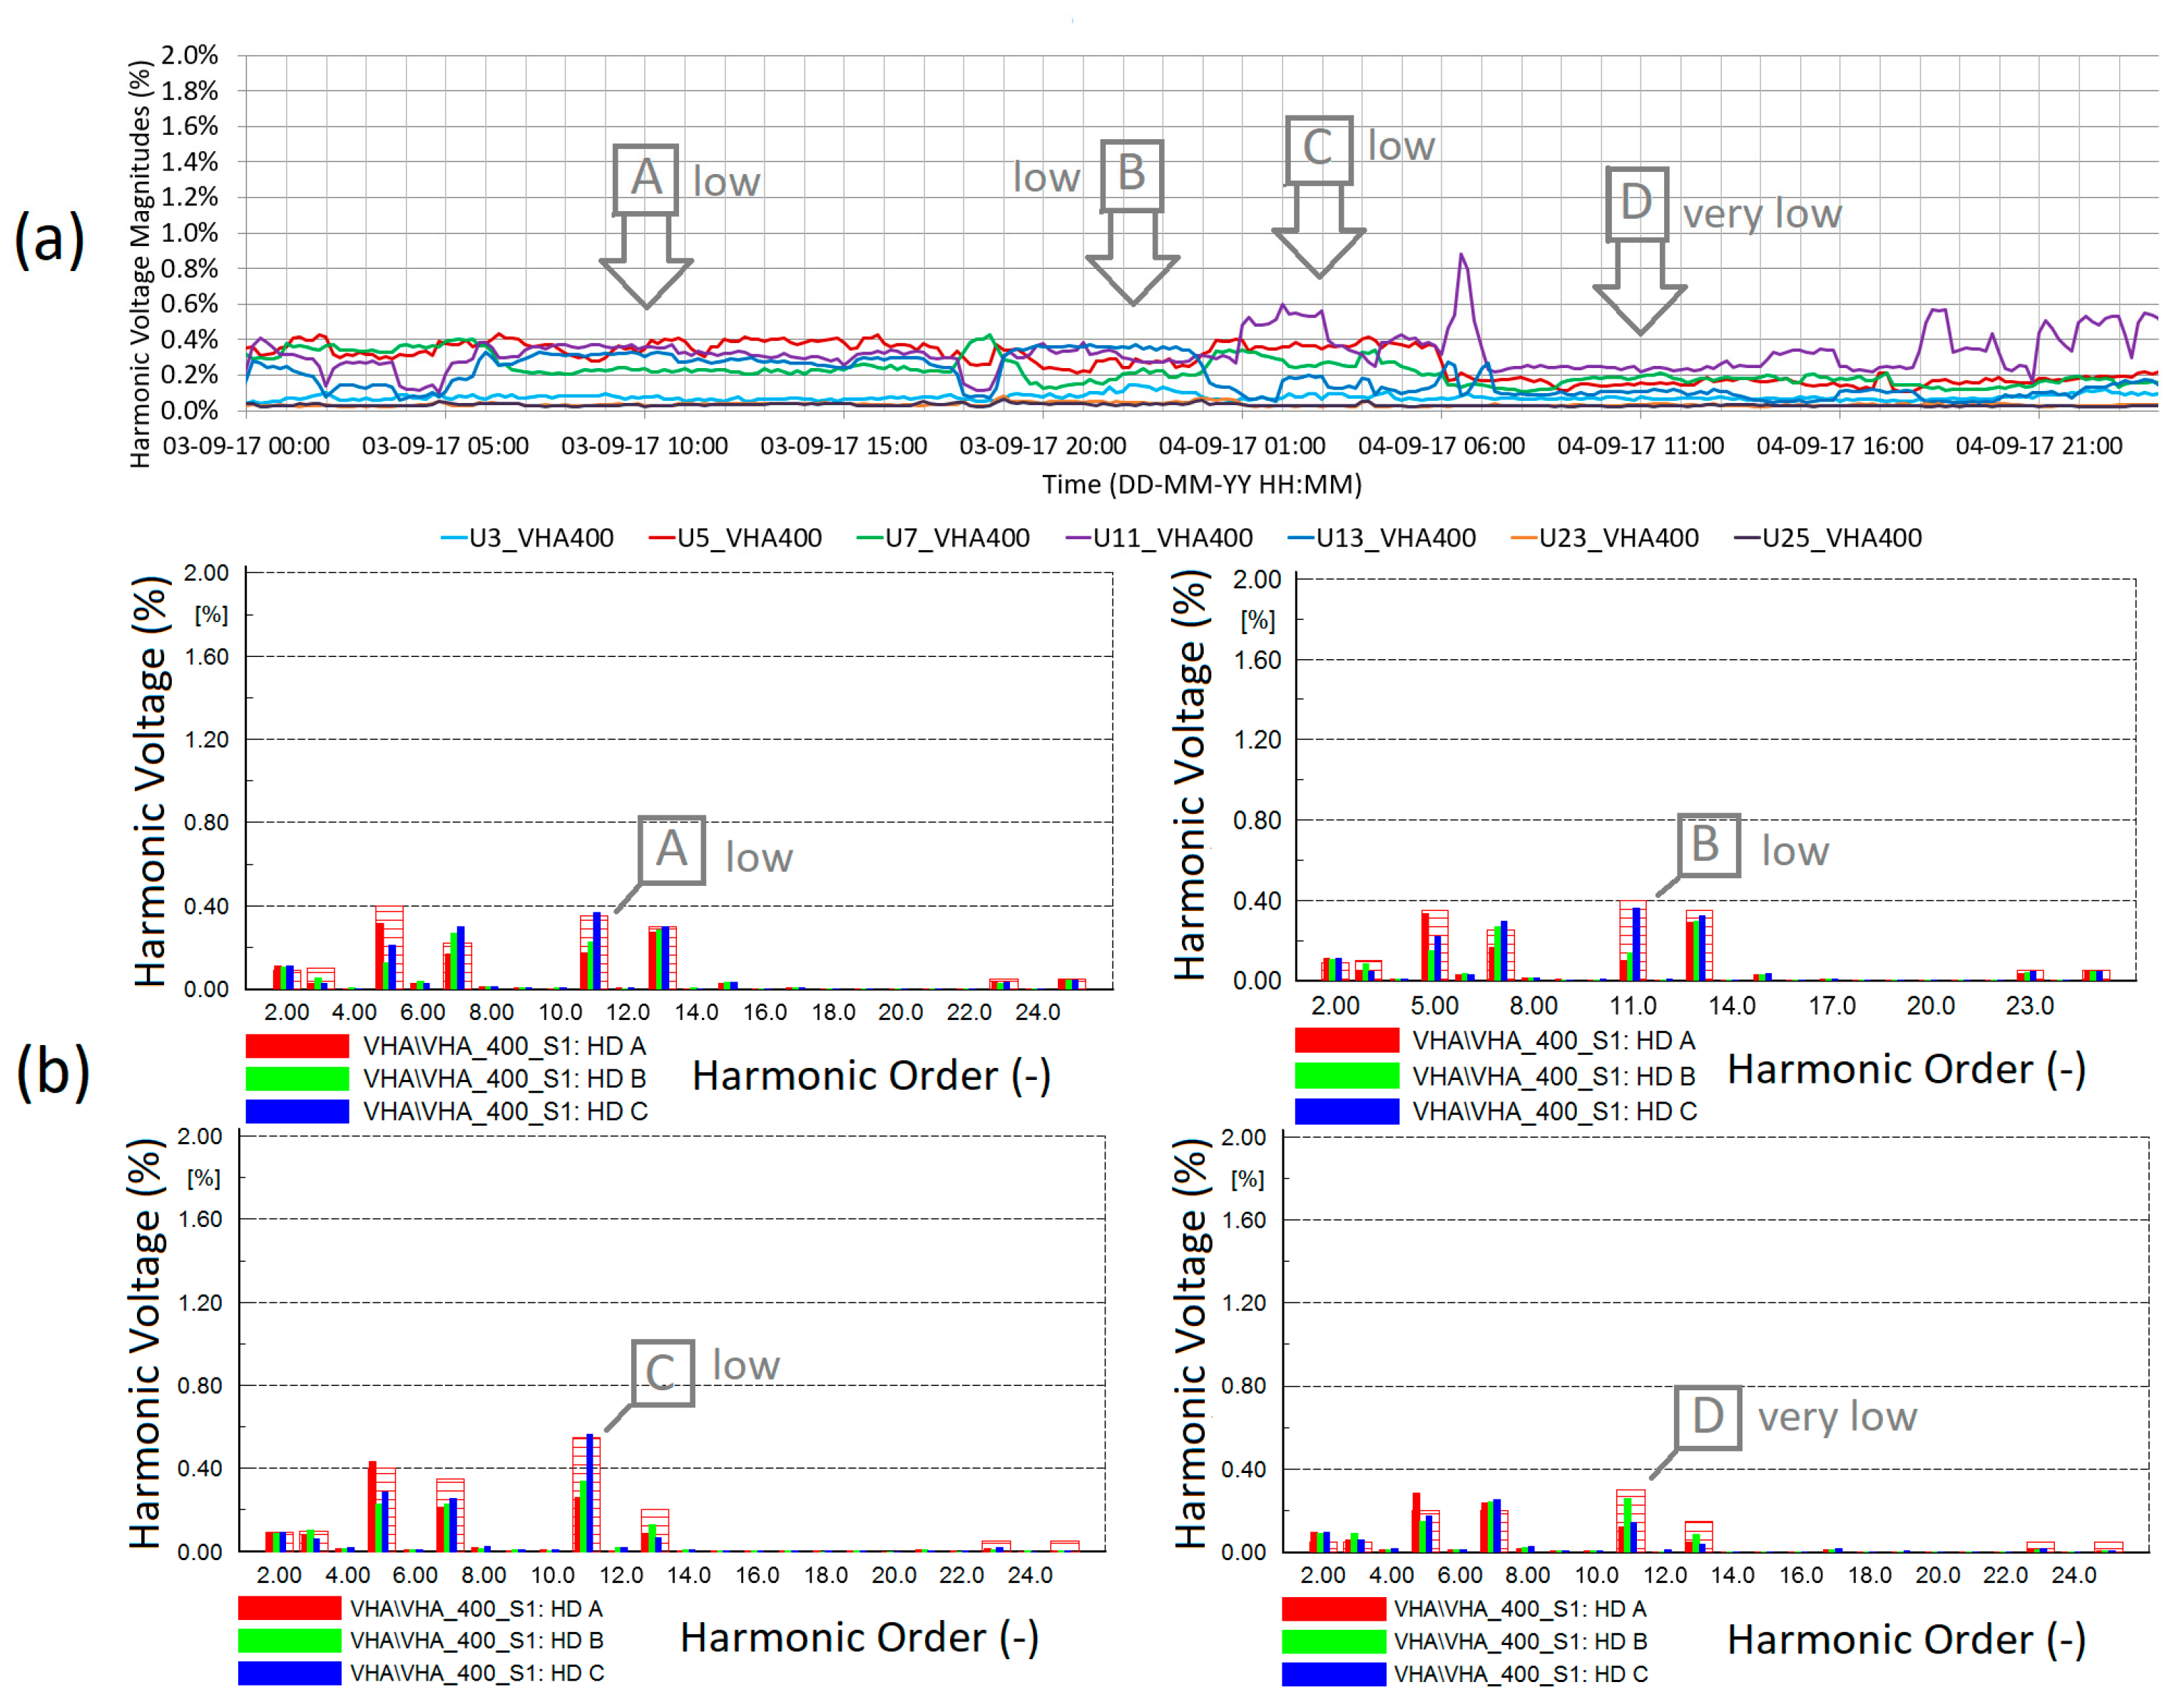Click the boxed letter C in the top chart
2184x1702 pixels.
point(1318,149)
